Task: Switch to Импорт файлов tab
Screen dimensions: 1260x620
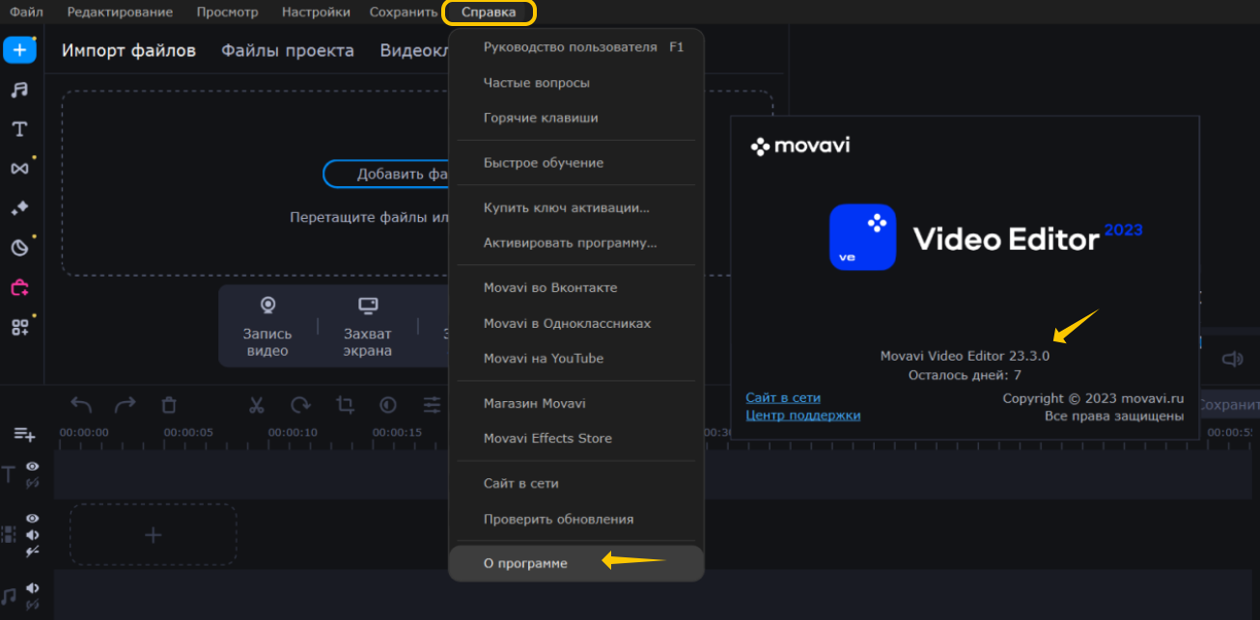Action: (x=128, y=51)
